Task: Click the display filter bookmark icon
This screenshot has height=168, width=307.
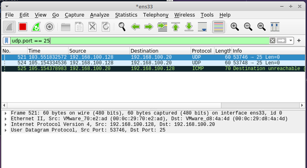Action: 7,41
